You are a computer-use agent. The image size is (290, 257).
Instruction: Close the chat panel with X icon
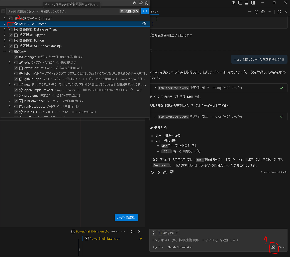[286, 12]
